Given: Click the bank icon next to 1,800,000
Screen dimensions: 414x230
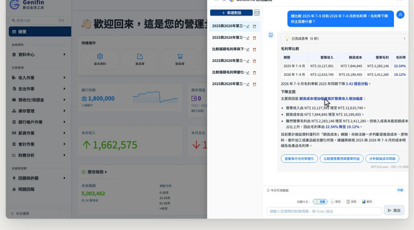Looking at the screenshot, I should click(x=84, y=99).
